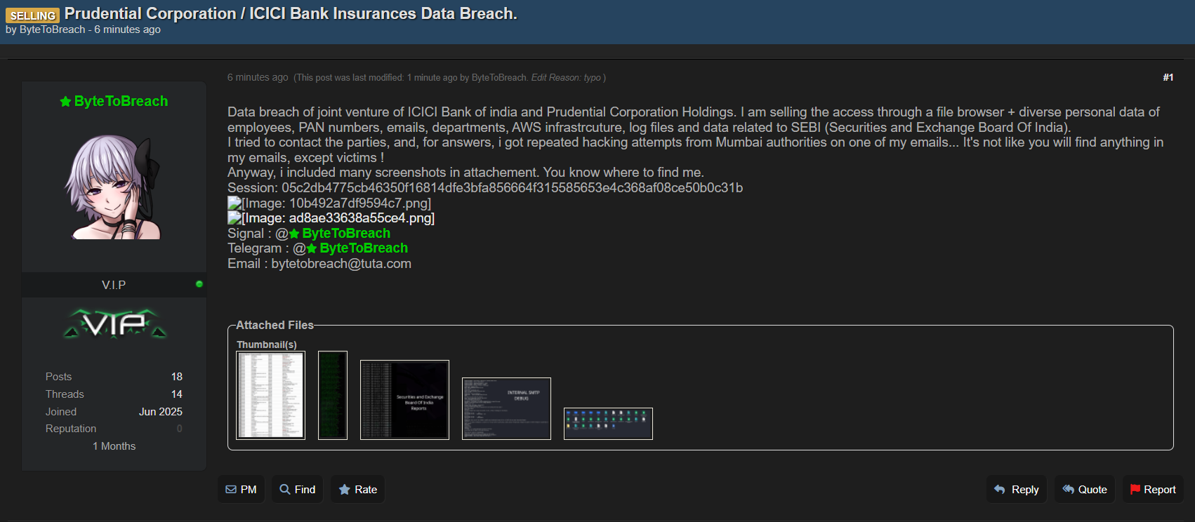
Task: Click the post's '6 minutes ago' timestamp
Action: 258,77
